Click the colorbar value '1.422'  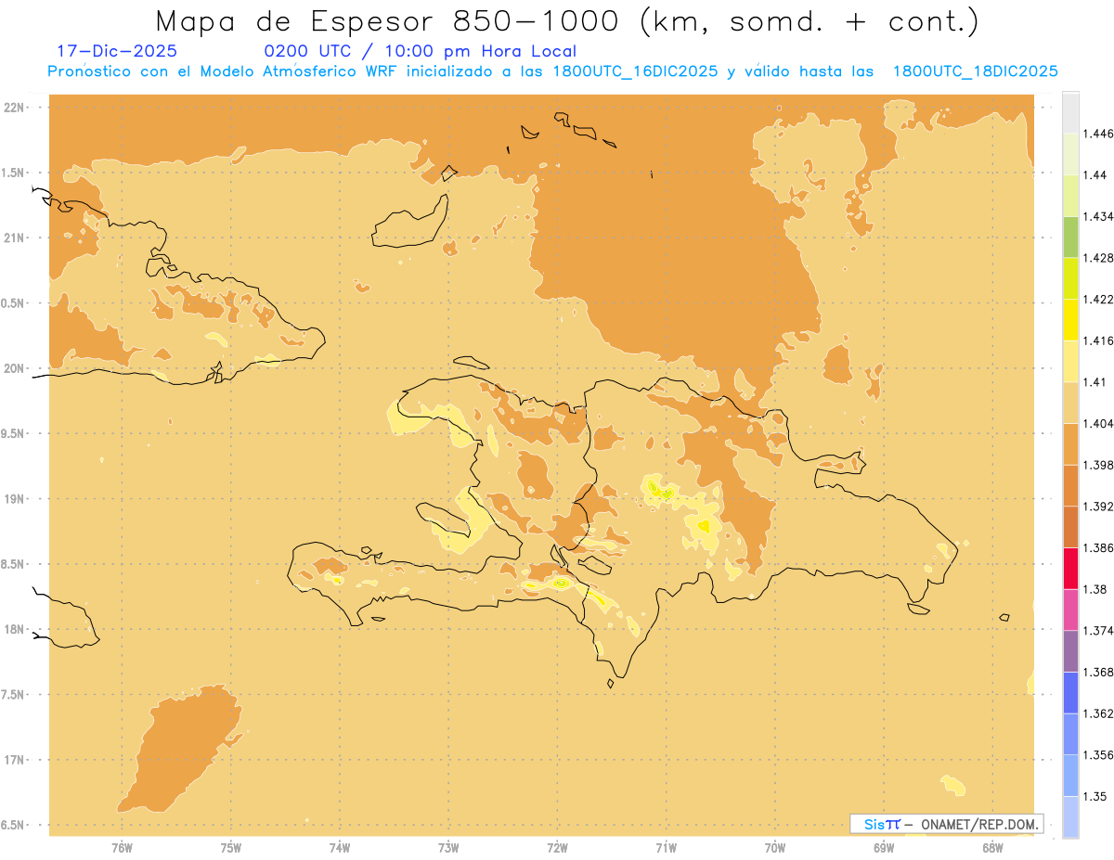[x=1098, y=300]
